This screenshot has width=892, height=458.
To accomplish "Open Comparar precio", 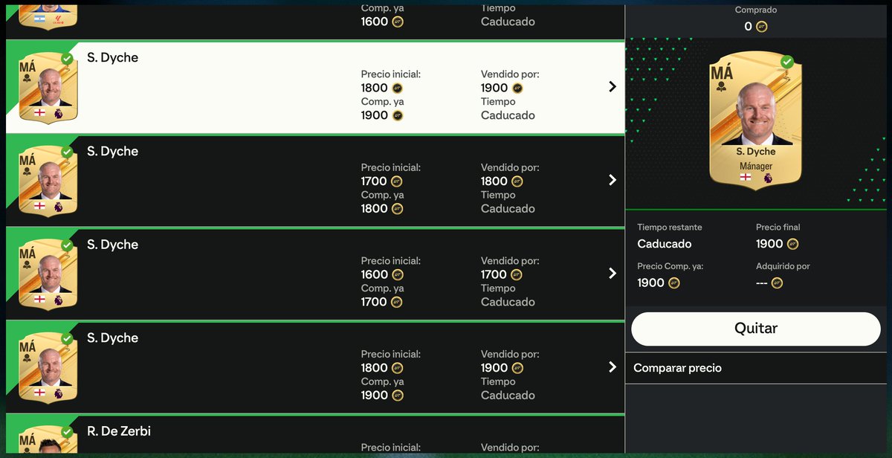I will coord(677,367).
